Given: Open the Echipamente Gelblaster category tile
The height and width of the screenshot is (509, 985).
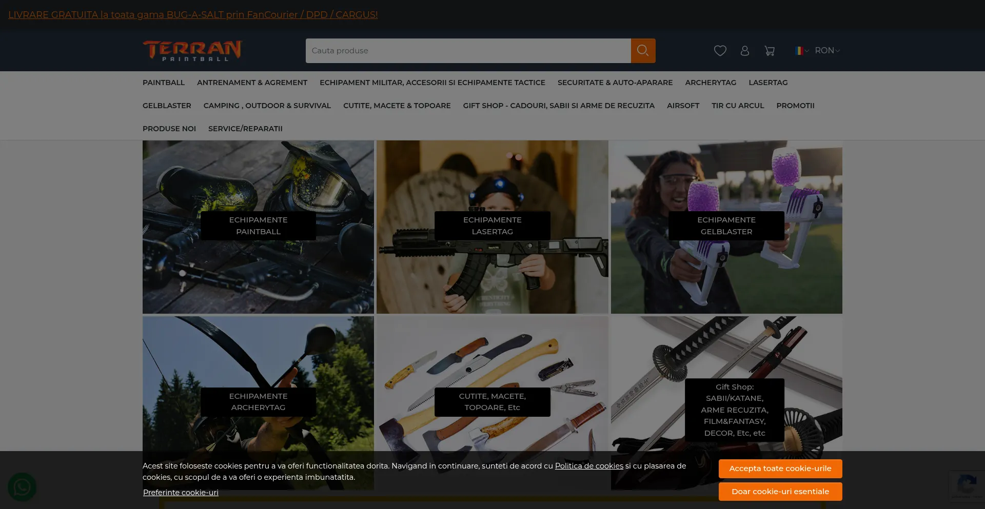Looking at the screenshot, I should 726,226.
